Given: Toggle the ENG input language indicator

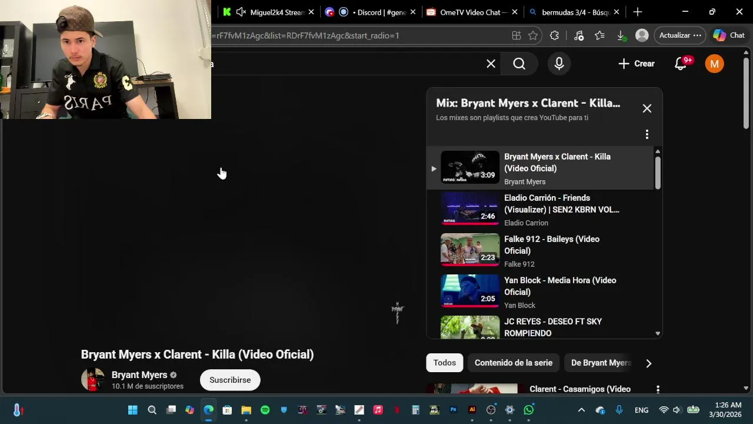Looking at the screenshot, I should pos(641,410).
